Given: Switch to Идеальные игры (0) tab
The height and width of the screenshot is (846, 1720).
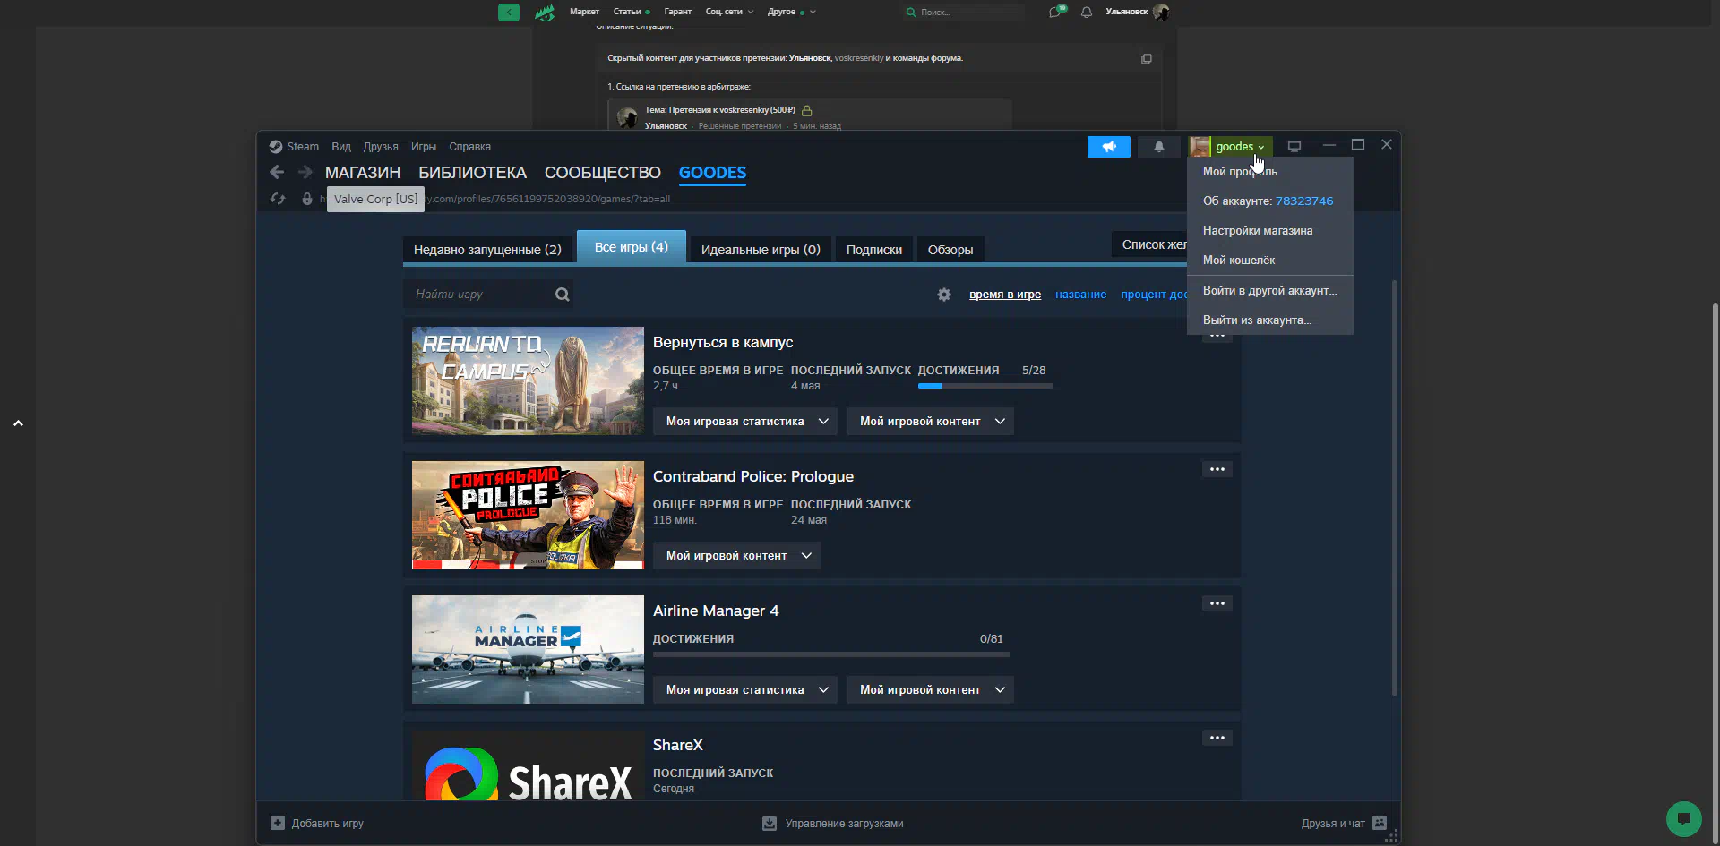Looking at the screenshot, I should point(761,250).
